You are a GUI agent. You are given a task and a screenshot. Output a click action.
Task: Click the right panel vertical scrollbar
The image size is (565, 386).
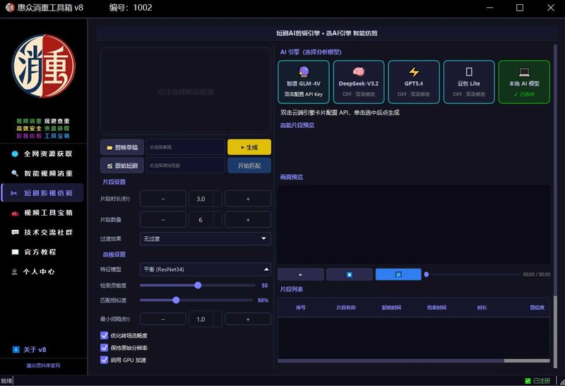click(555, 206)
